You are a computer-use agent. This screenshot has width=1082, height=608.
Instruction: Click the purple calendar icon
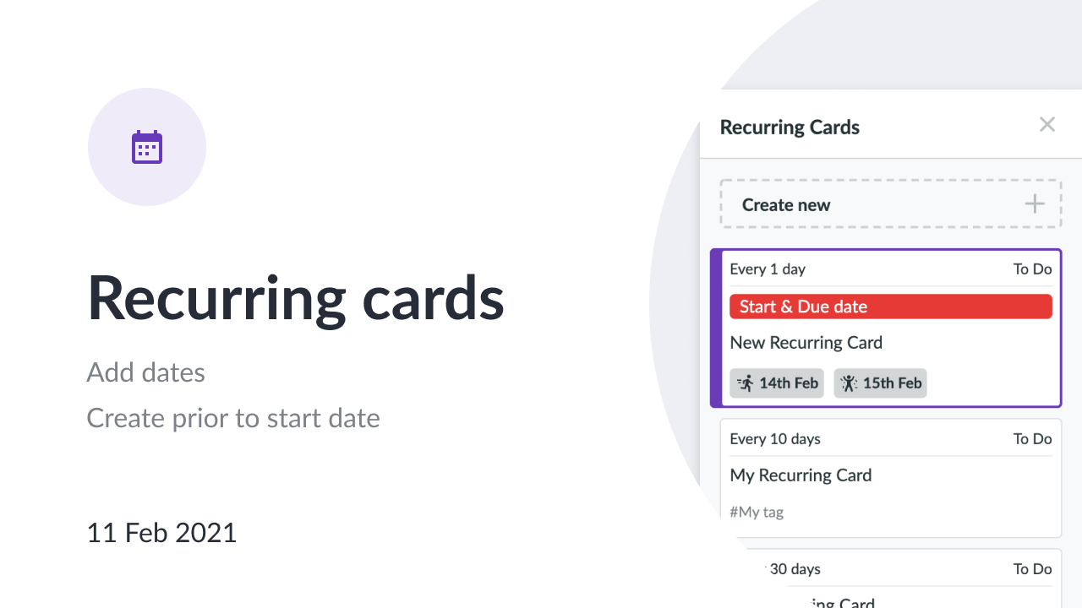(x=147, y=147)
